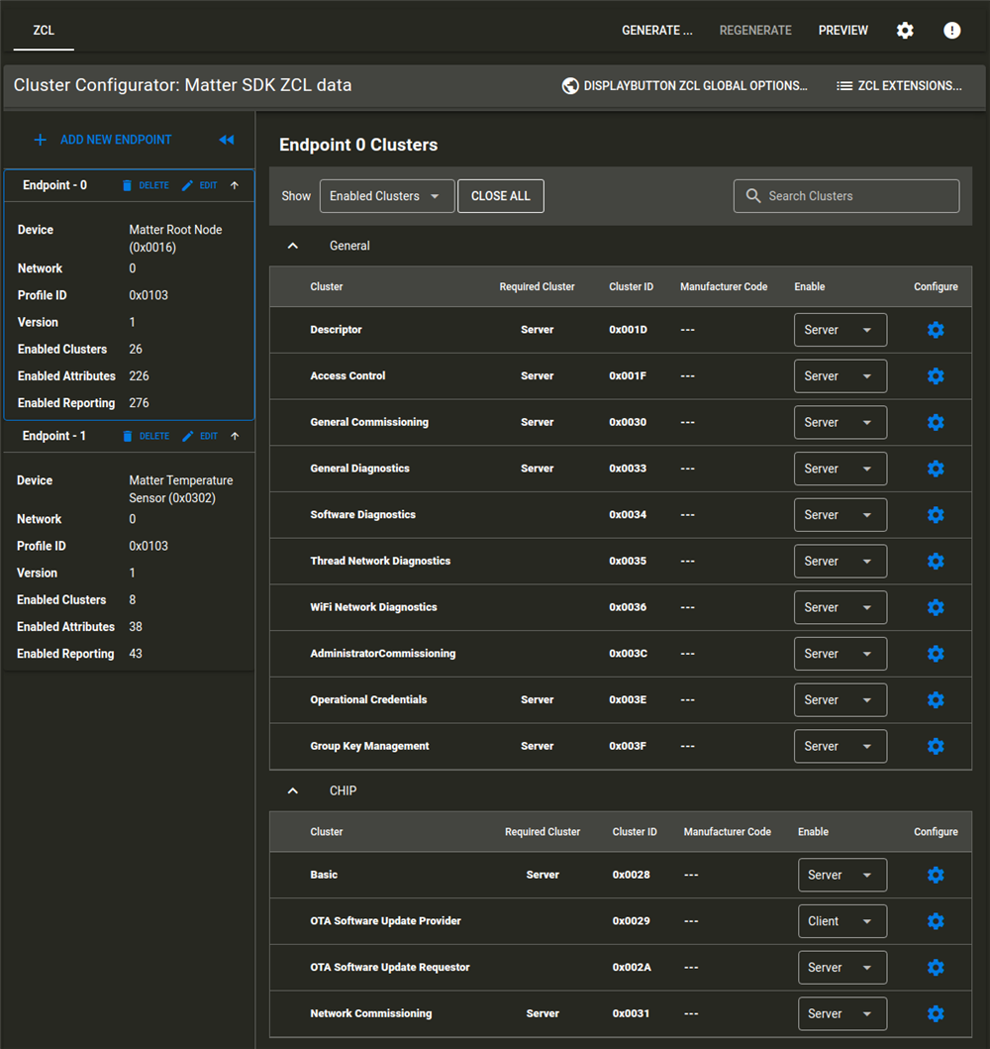The image size is (990, 1049).
Task: Click the globe icon for ZCL global options
Action: (570, 85)
